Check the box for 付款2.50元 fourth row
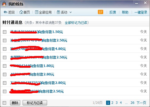Screen dimensions: 150x107 (5, 57)
